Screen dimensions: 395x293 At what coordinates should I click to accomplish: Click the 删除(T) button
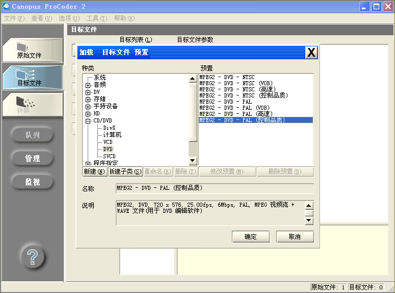(x=186, y=172)
